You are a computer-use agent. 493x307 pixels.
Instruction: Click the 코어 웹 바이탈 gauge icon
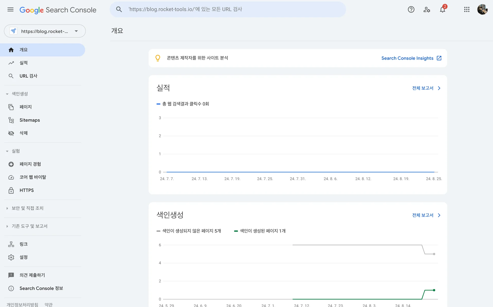pos(11,177)
